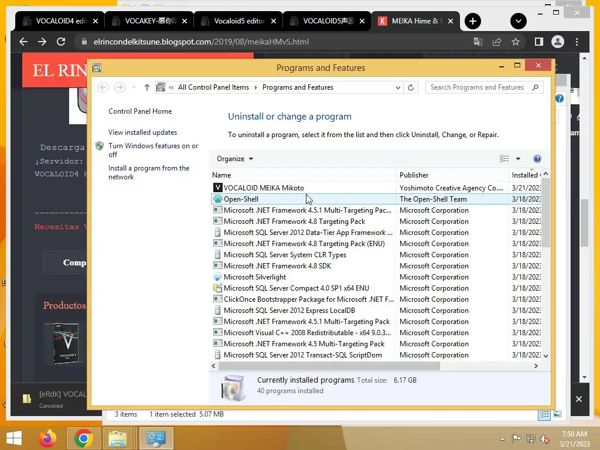Expand breadcrumb arrow after All Control Panel Items
The image size is (600, 450).
(255, 87)
